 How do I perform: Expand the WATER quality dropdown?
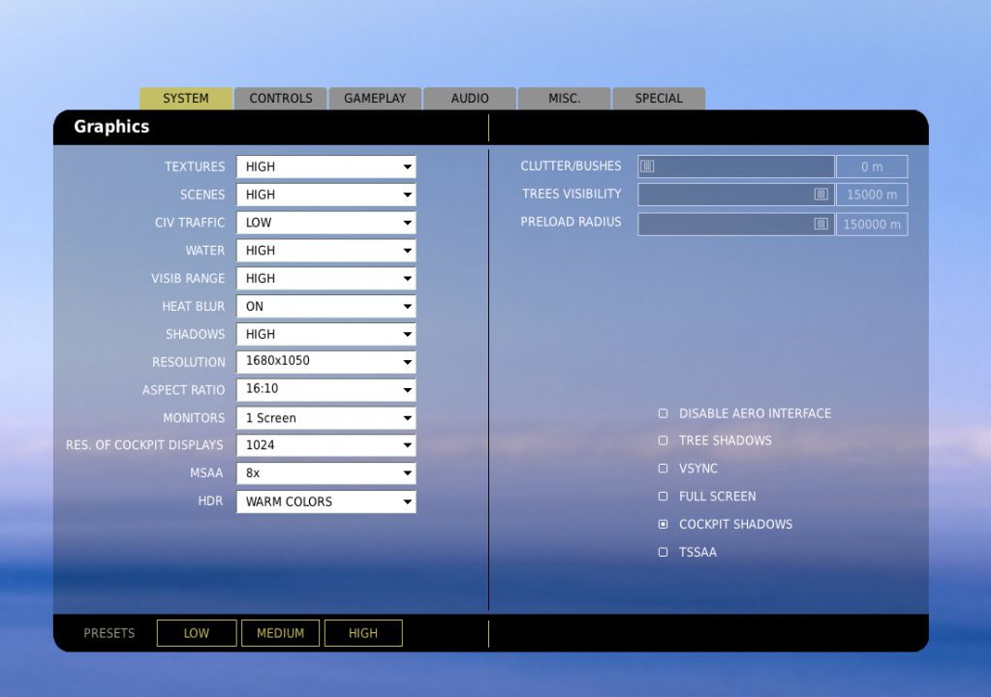325,250
